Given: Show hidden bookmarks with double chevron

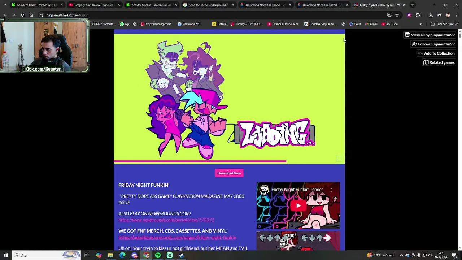Looking at the screenshot, I should (x=421, y=24).
